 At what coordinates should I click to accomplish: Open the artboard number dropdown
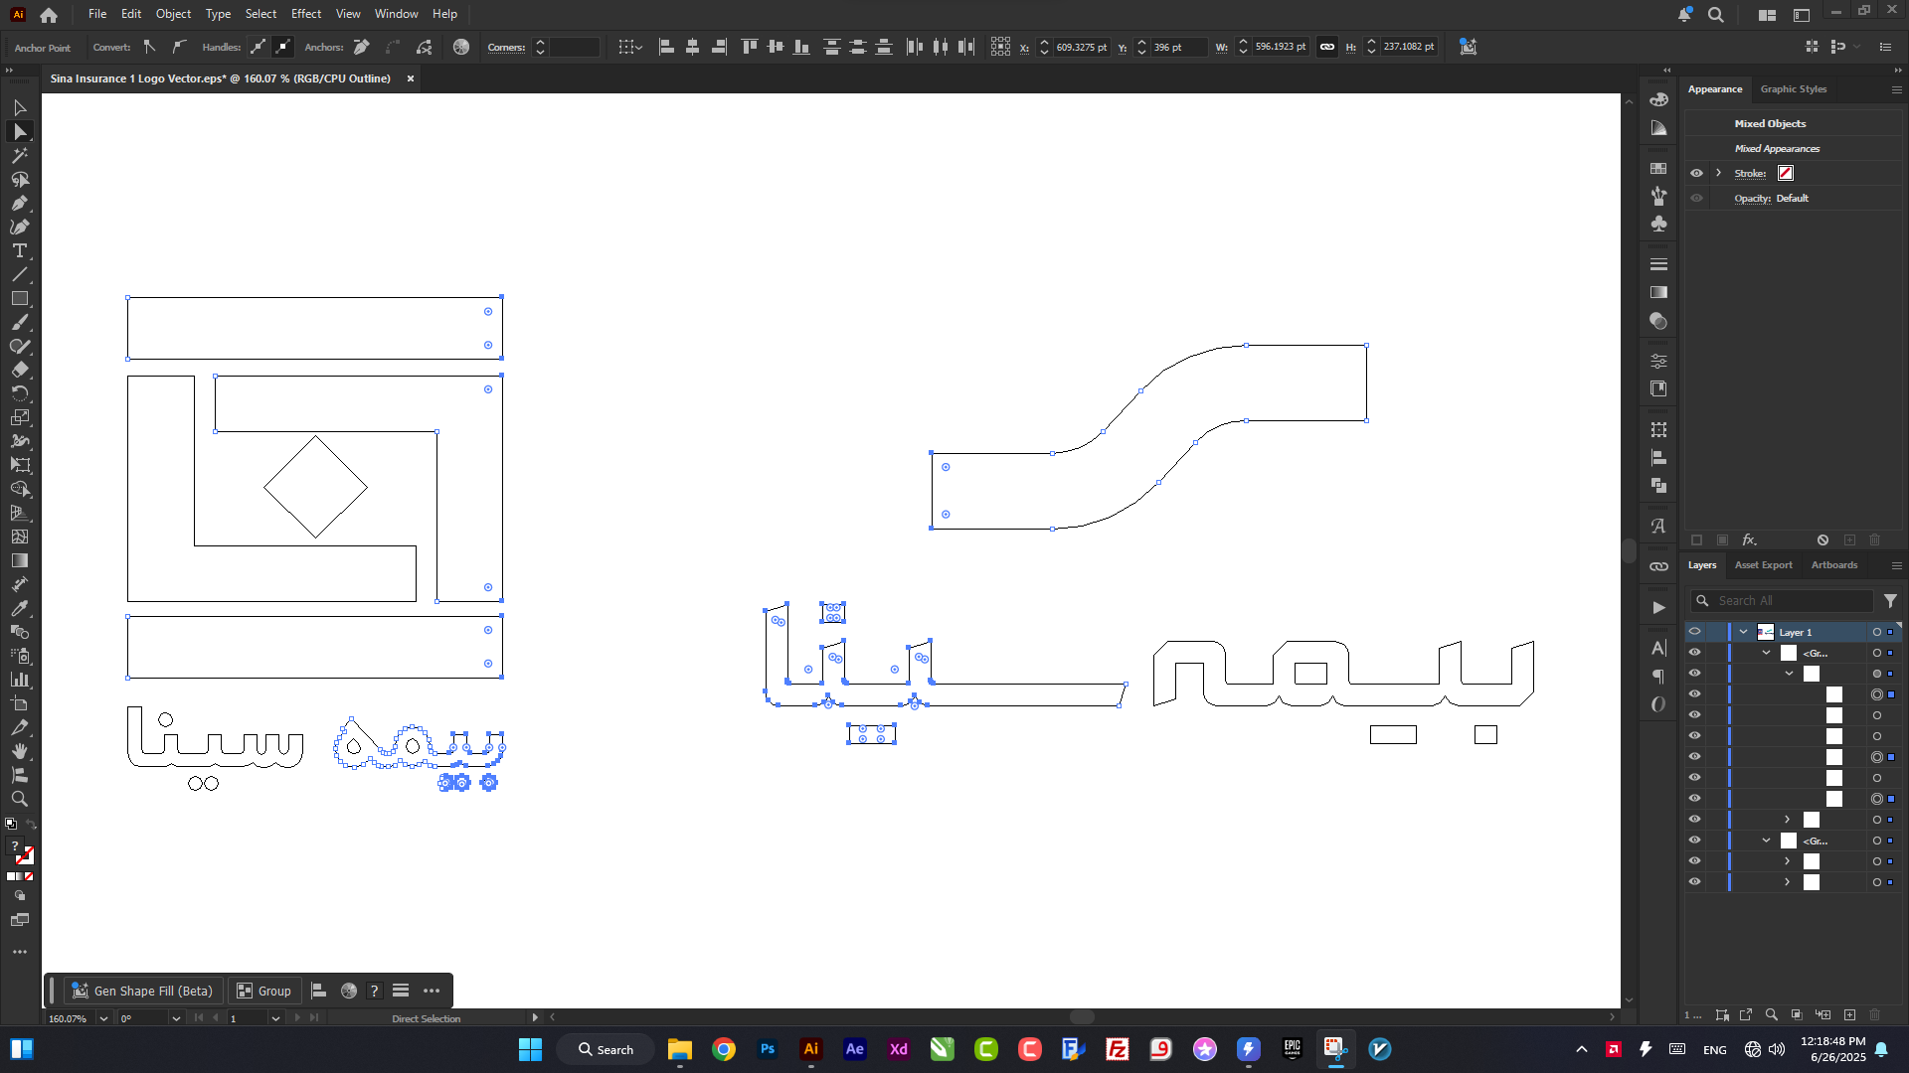(275, 1018)
